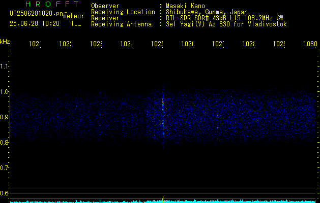
Task: Select the observer name Masaki Kano
Action: point(185,6)
